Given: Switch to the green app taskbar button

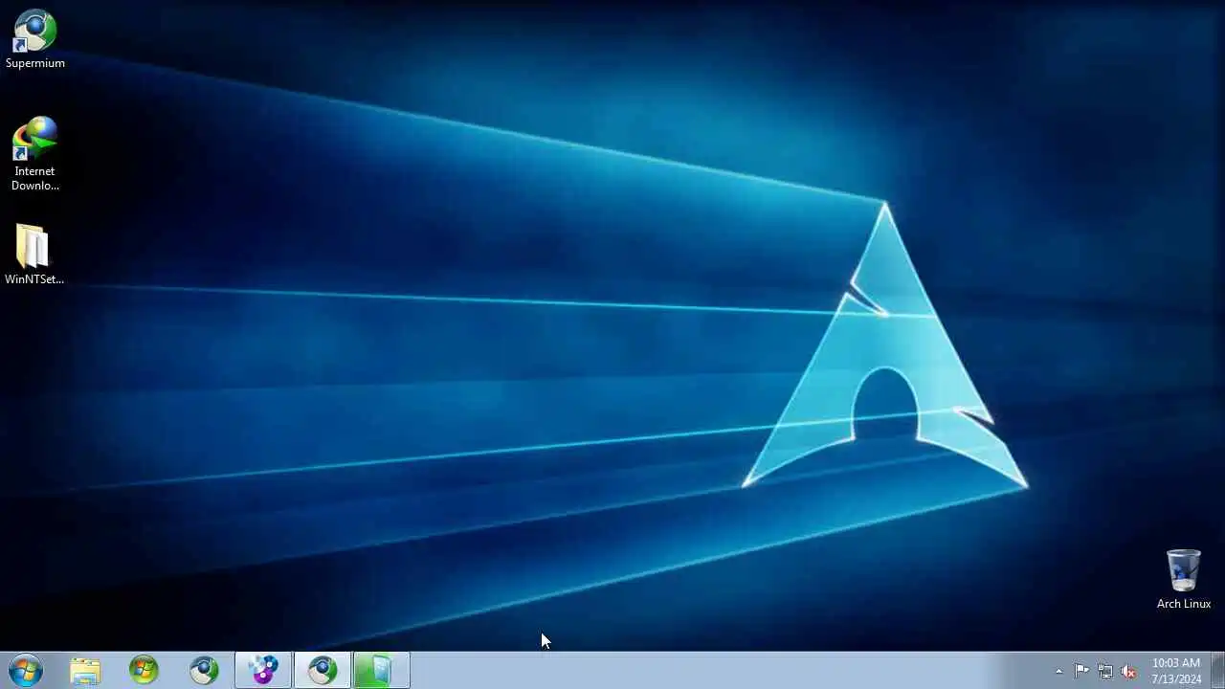Looking at the screenshot, I should click(382, 671).
